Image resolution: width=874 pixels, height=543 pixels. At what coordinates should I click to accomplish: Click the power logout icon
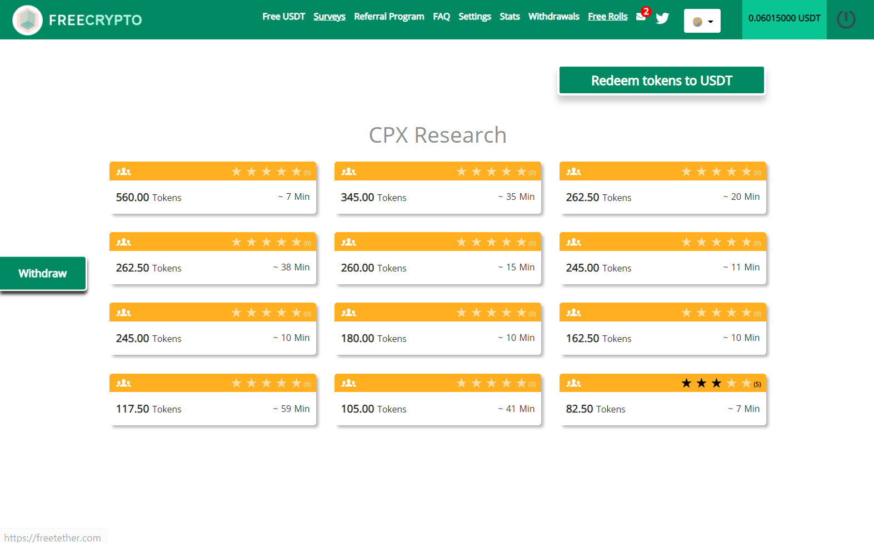846,19
